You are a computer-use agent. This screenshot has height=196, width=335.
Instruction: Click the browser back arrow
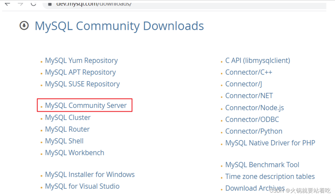click(7, 4)
